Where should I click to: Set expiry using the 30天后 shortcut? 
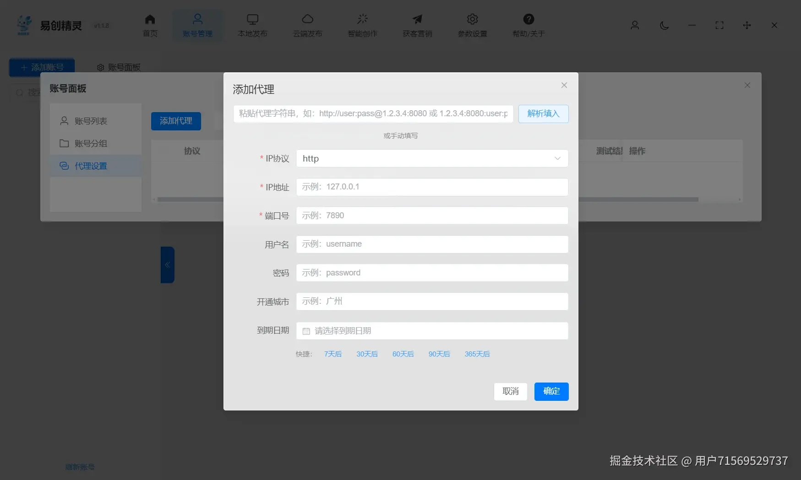point(367,354)
